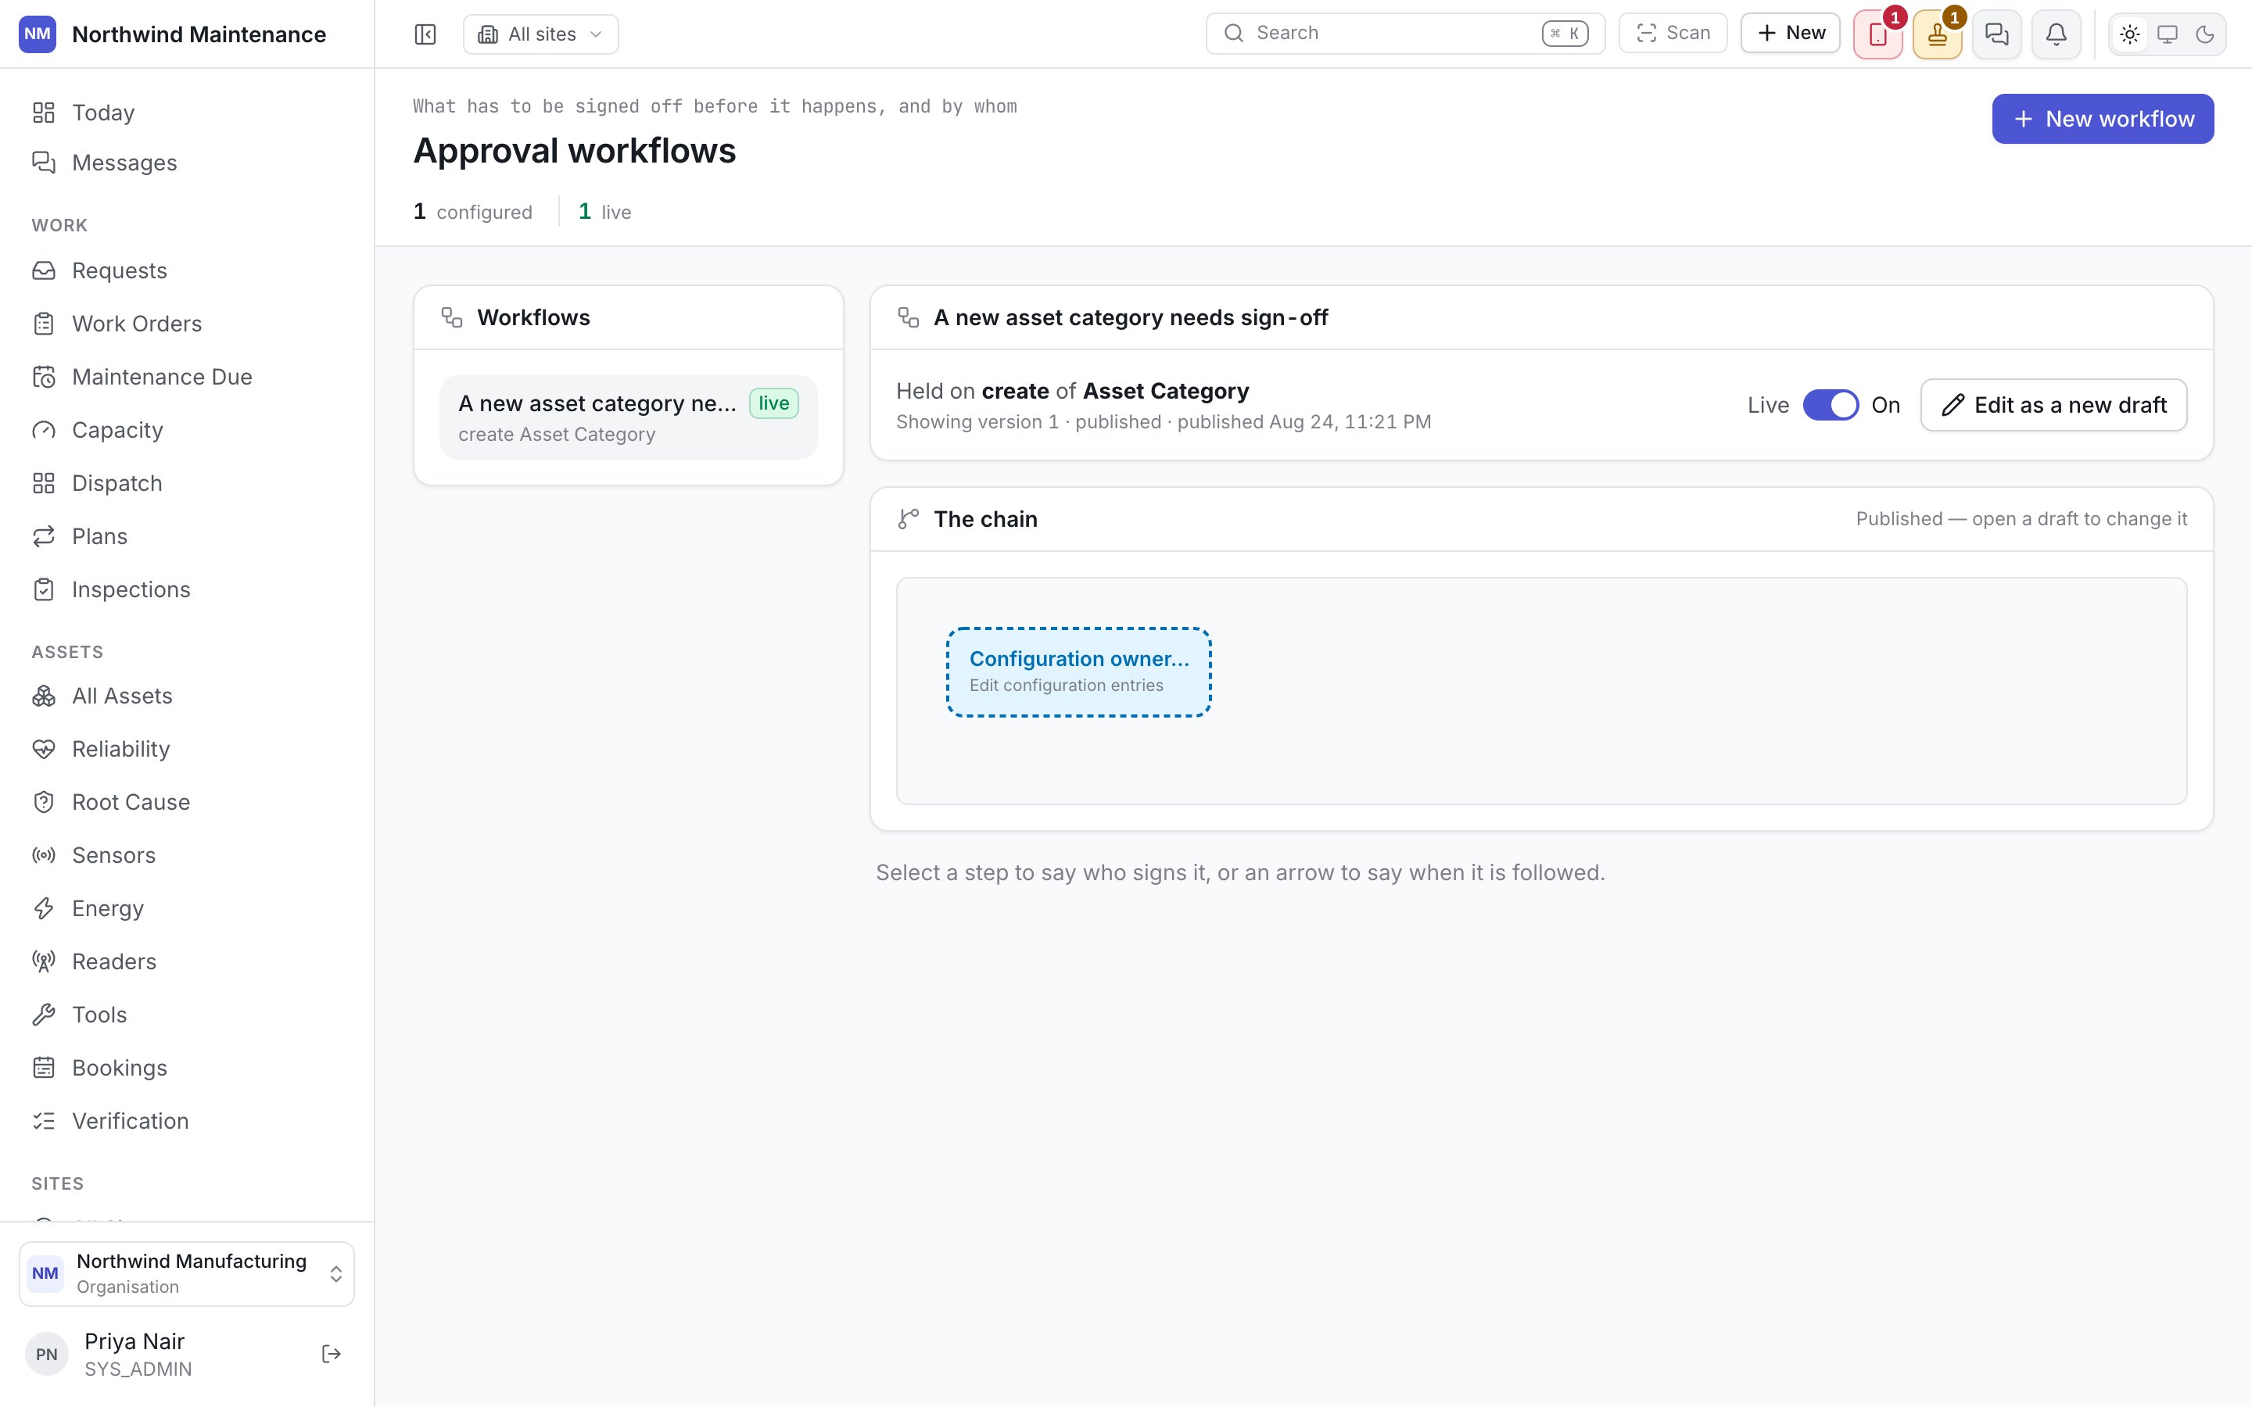Click the log out icon
2252x1407 pixels.
click(332, 1354)
